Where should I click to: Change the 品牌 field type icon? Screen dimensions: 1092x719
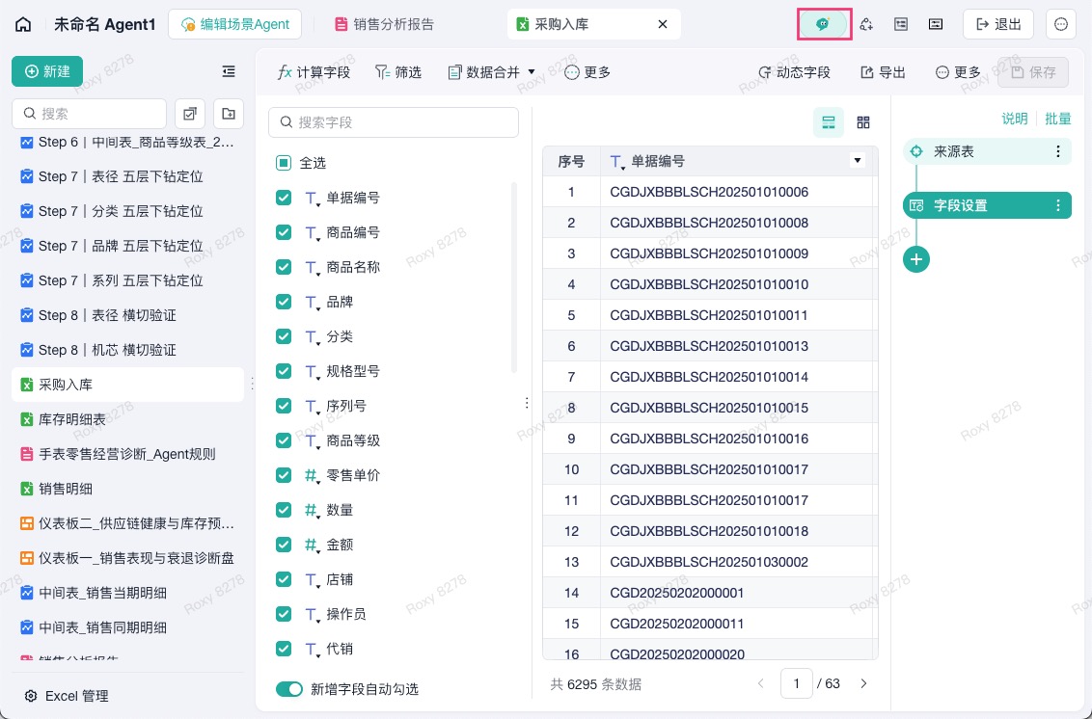312,303
